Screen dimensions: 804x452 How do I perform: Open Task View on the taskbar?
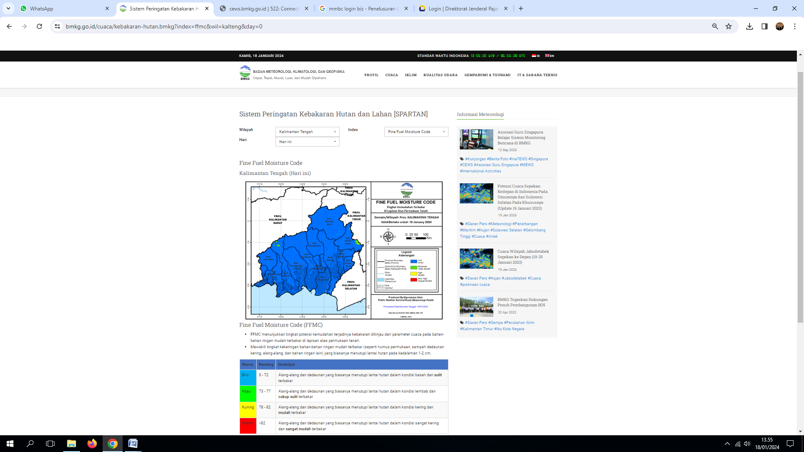[50, 444]
